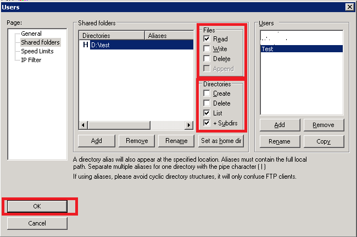Screen dimensions: 357x237
Task: Toggle the + Subdirs checkbox
Action: tap(207, 123)
